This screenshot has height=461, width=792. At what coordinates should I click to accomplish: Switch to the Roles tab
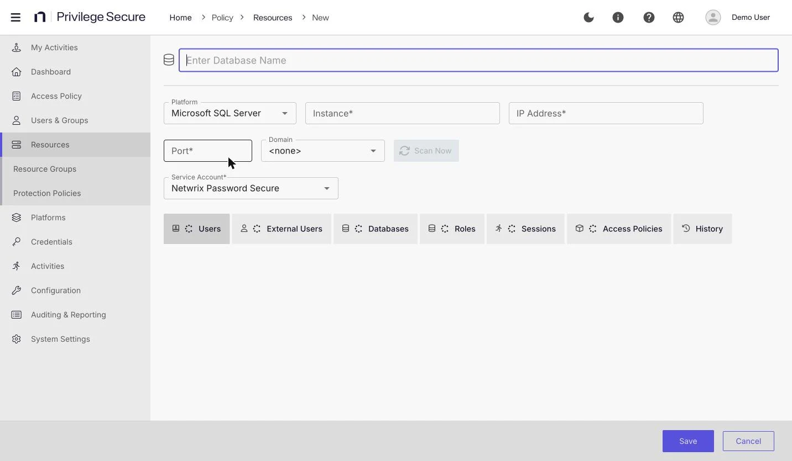point(452,229)
